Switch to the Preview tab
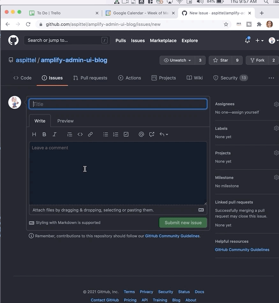The image size is (279, 303). pyautogui.click(x=65, y=121)
